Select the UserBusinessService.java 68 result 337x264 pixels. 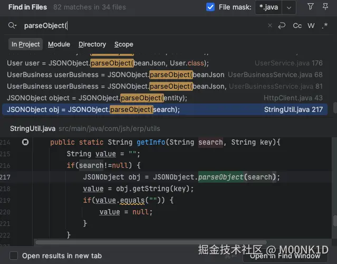tap(165, 74)
